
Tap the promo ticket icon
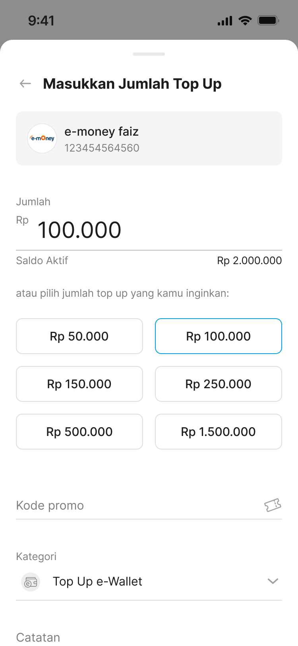click(x=273, y=505)
